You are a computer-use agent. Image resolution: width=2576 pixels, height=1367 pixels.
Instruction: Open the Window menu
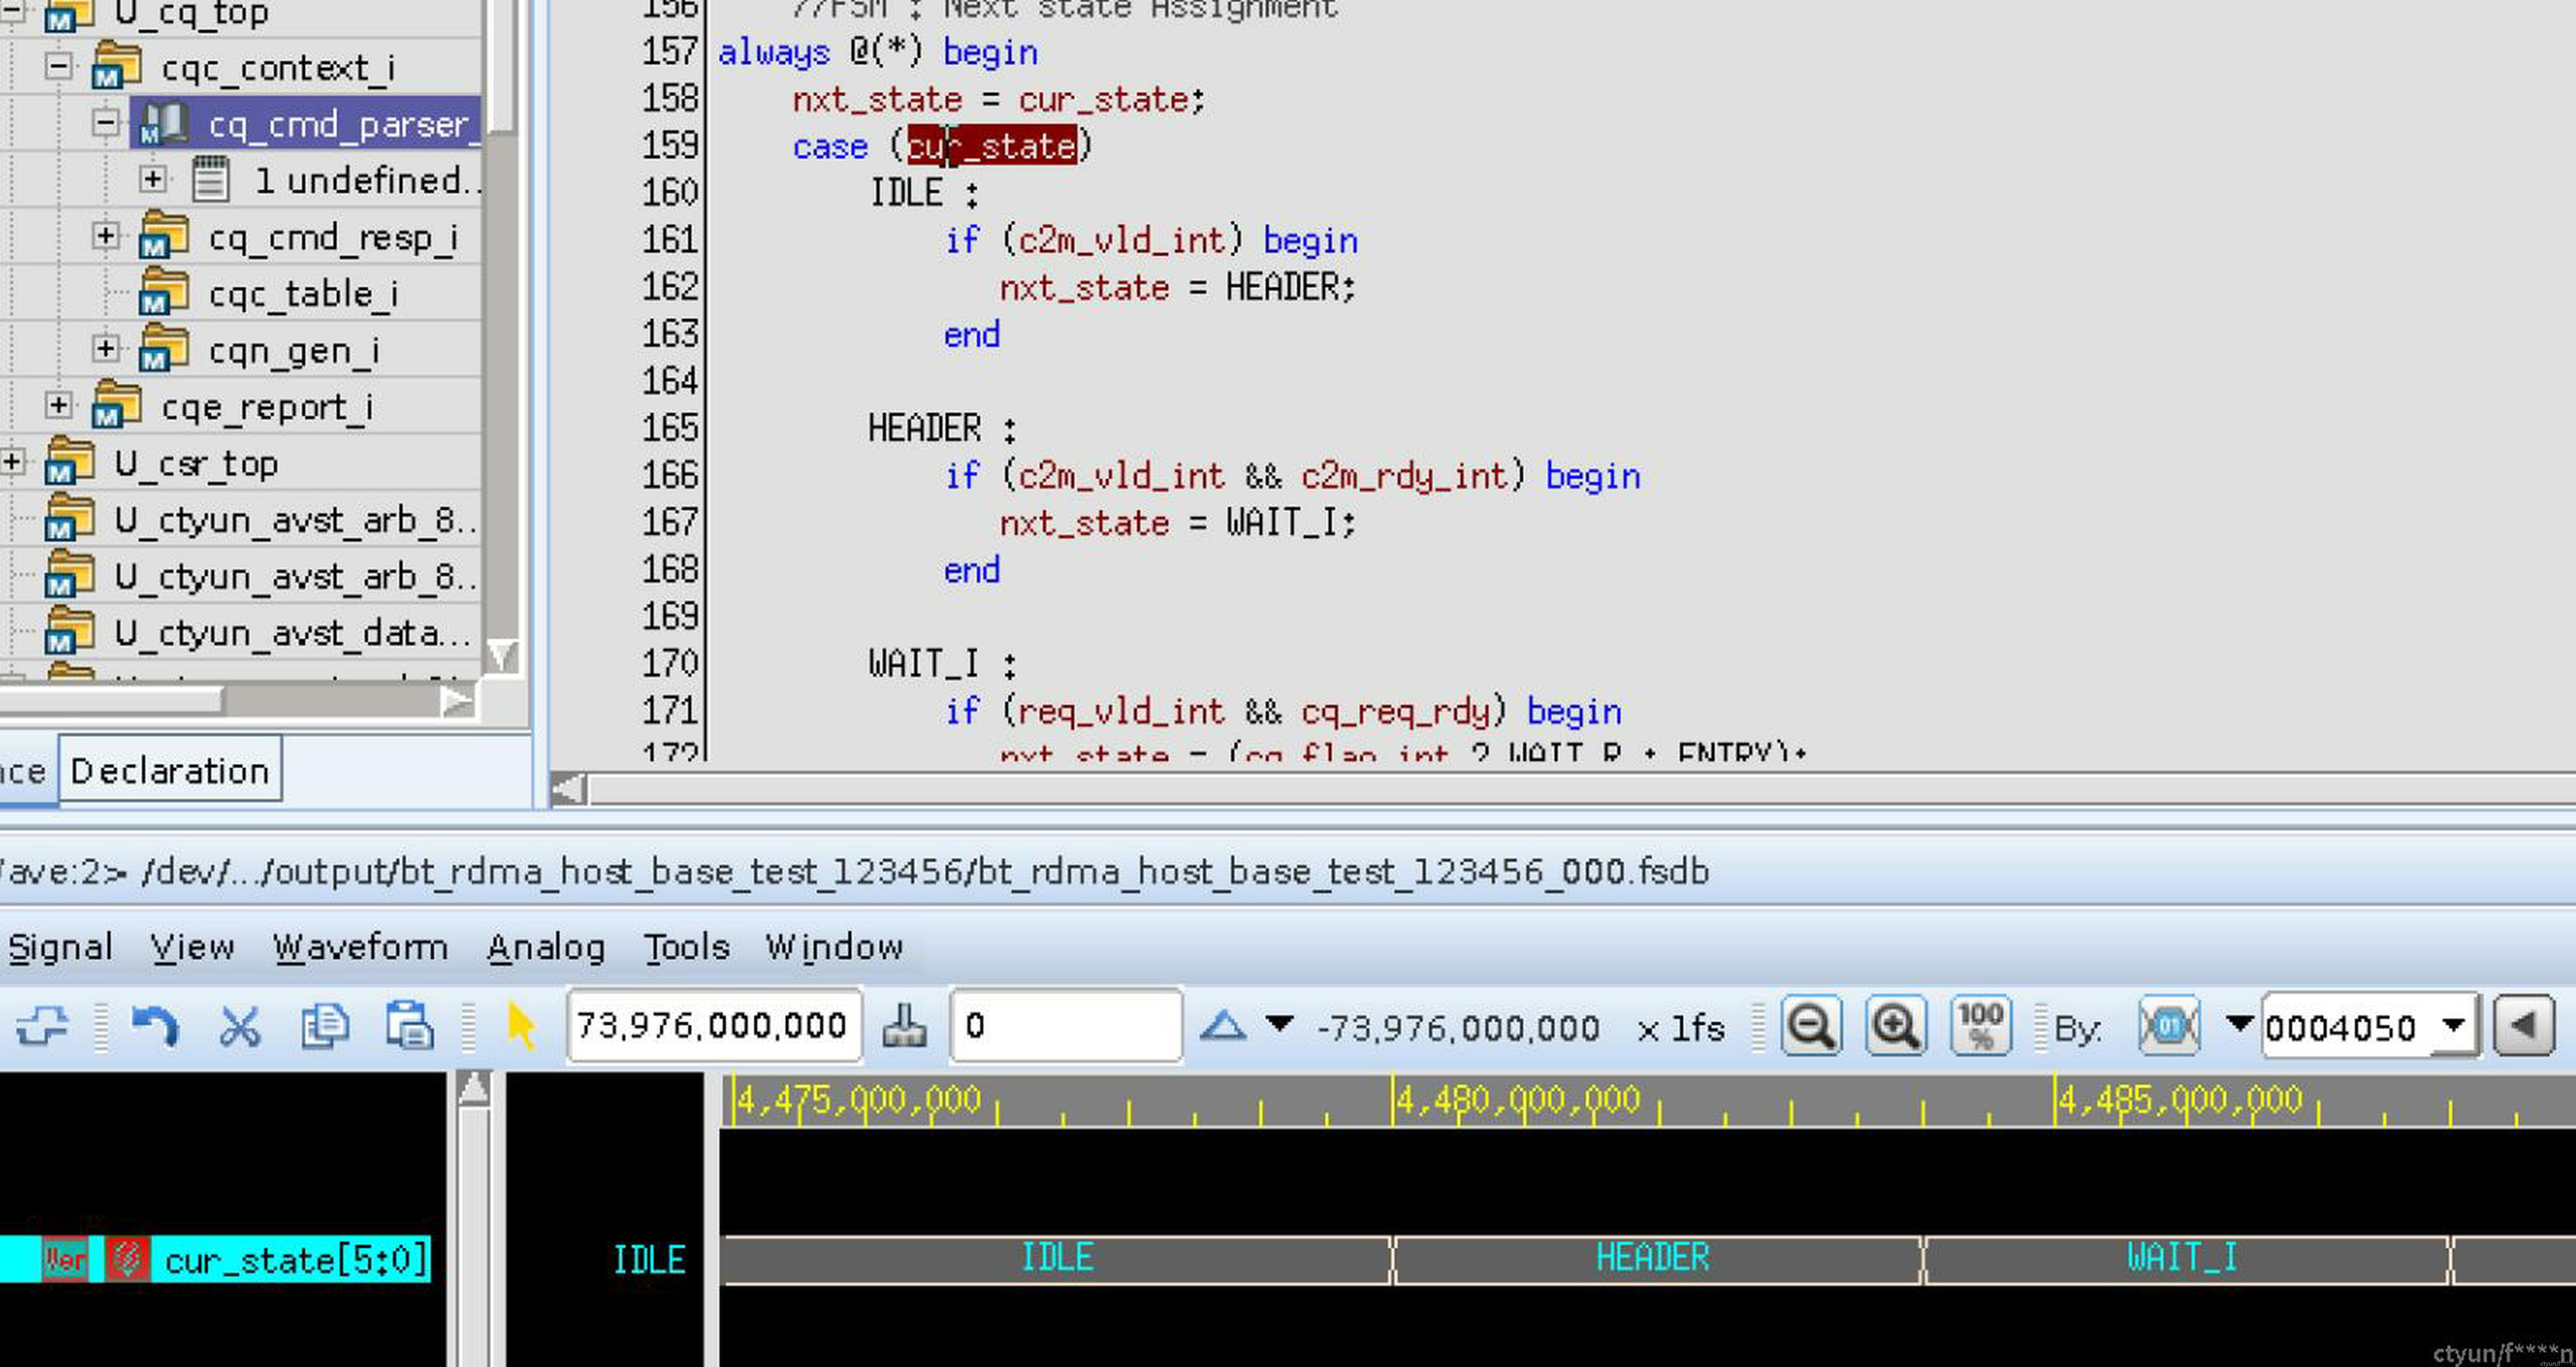point(834,947)
